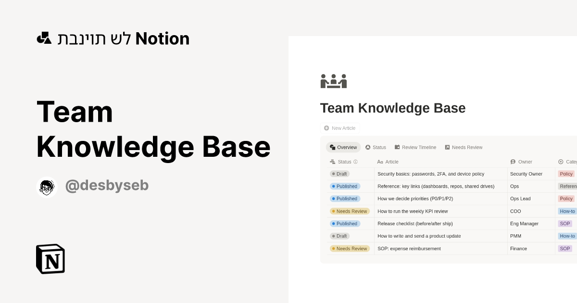This screenshot has height=303, width=577.
Task: Click the New Article button
Action: click(340, 128)
